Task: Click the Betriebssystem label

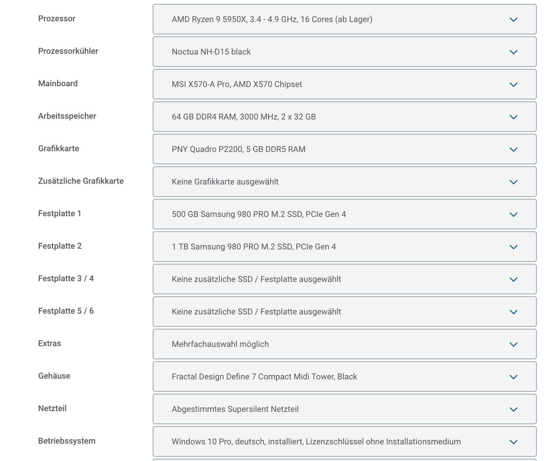Action: coord(67,441)
